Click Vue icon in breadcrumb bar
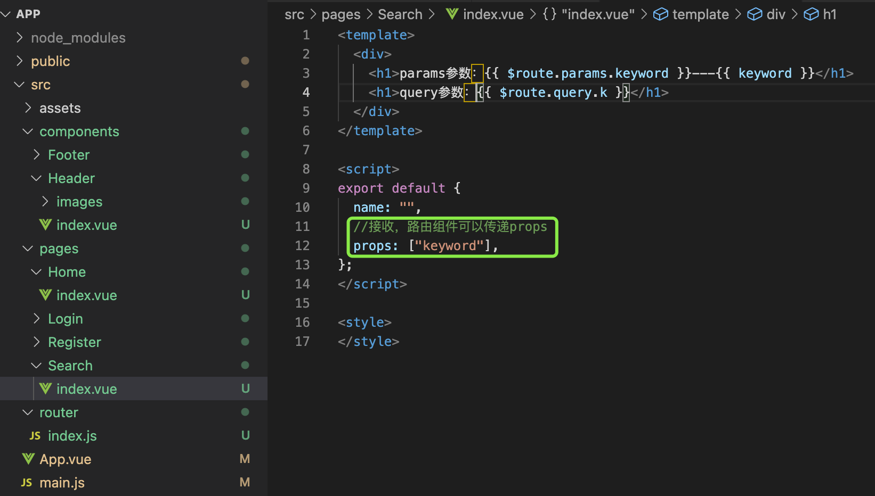The image size is (875, 496). [452, 14]
